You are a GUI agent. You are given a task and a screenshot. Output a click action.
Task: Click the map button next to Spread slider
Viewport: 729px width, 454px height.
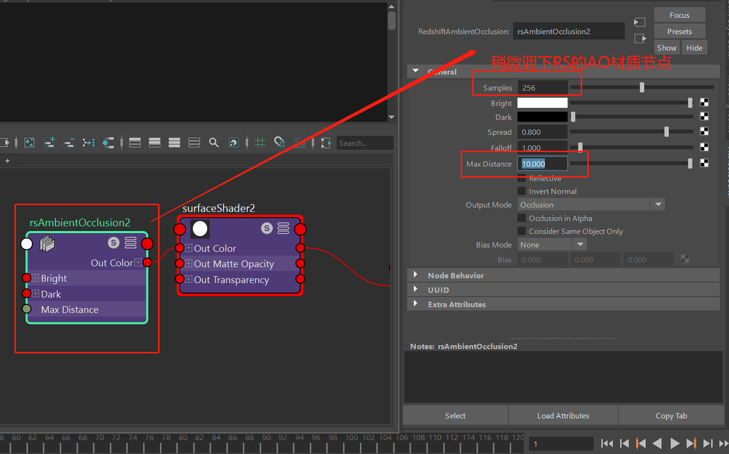704,131
